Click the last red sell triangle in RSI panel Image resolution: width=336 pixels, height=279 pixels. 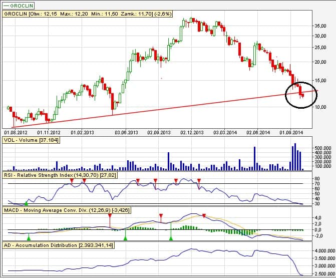point(199,180)
